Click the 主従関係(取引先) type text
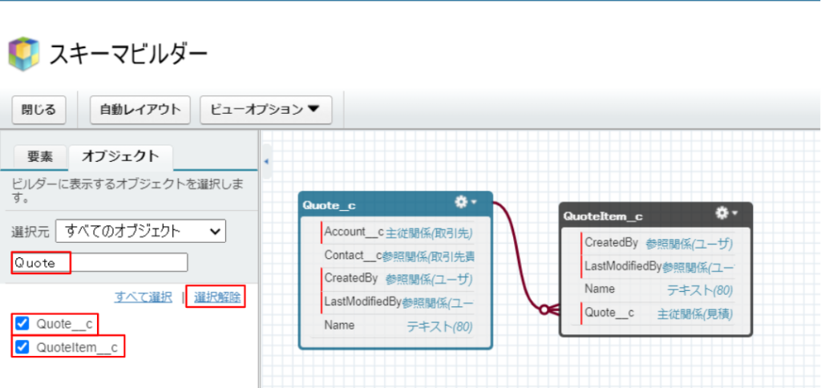This screenshot has height=388, width=821. [428, 232]
